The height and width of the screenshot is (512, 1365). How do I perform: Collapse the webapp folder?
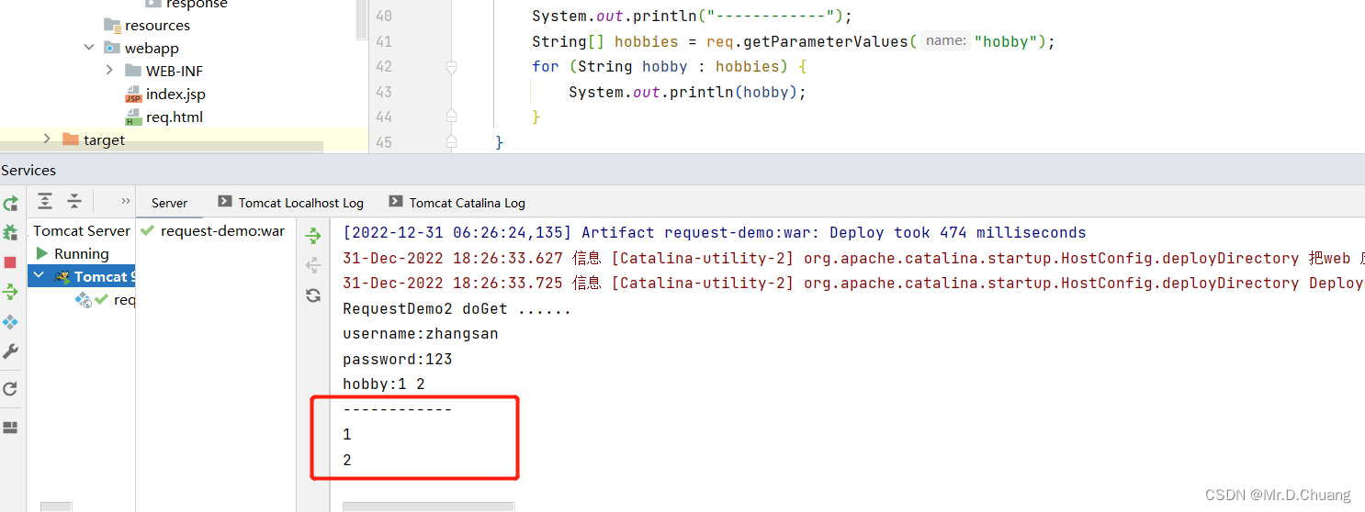(x=89, y=48)
